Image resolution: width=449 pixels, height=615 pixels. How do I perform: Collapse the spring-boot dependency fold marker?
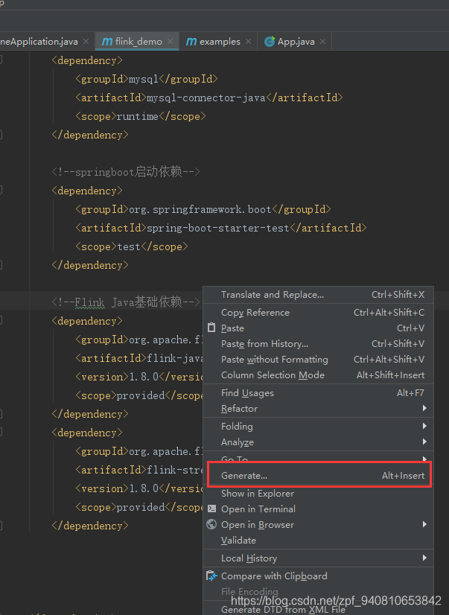pos(1,190)
